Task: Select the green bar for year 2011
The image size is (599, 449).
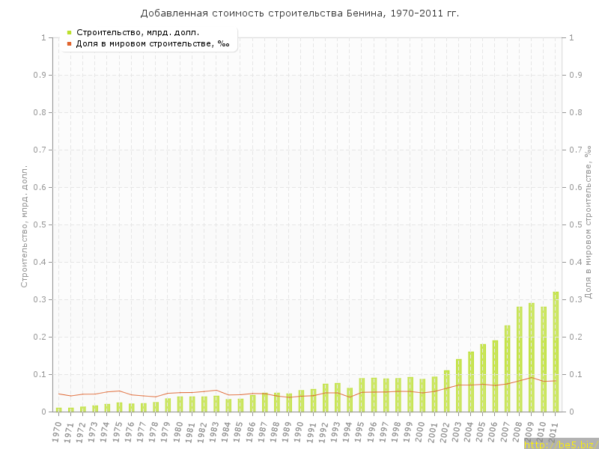Action: pos(556,352)
